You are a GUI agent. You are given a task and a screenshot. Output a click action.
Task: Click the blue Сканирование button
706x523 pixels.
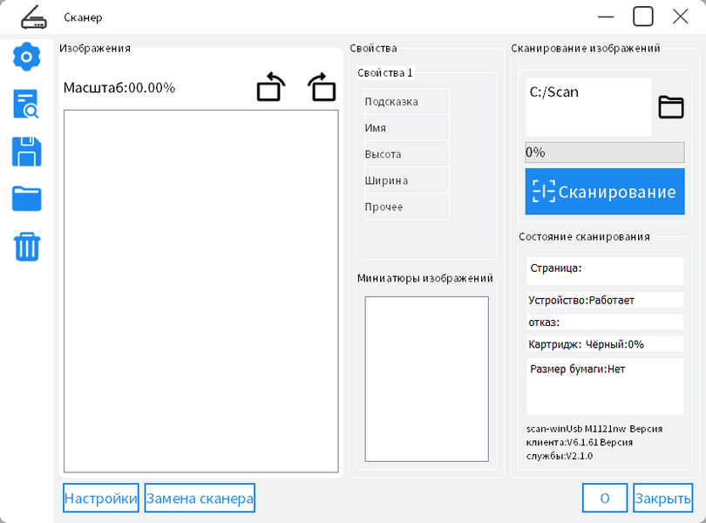click(605, 192)
